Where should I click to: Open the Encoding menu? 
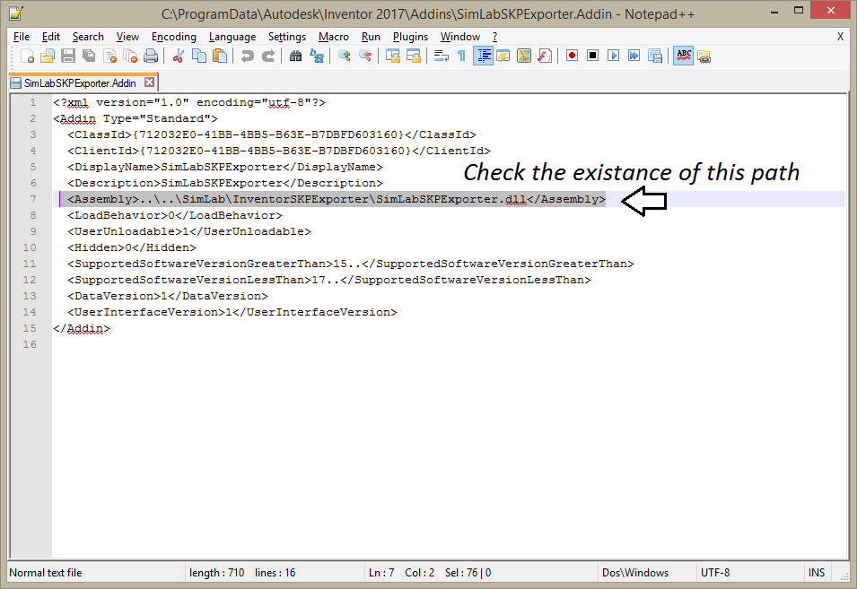pyautogui.click(x=173, y=37)
